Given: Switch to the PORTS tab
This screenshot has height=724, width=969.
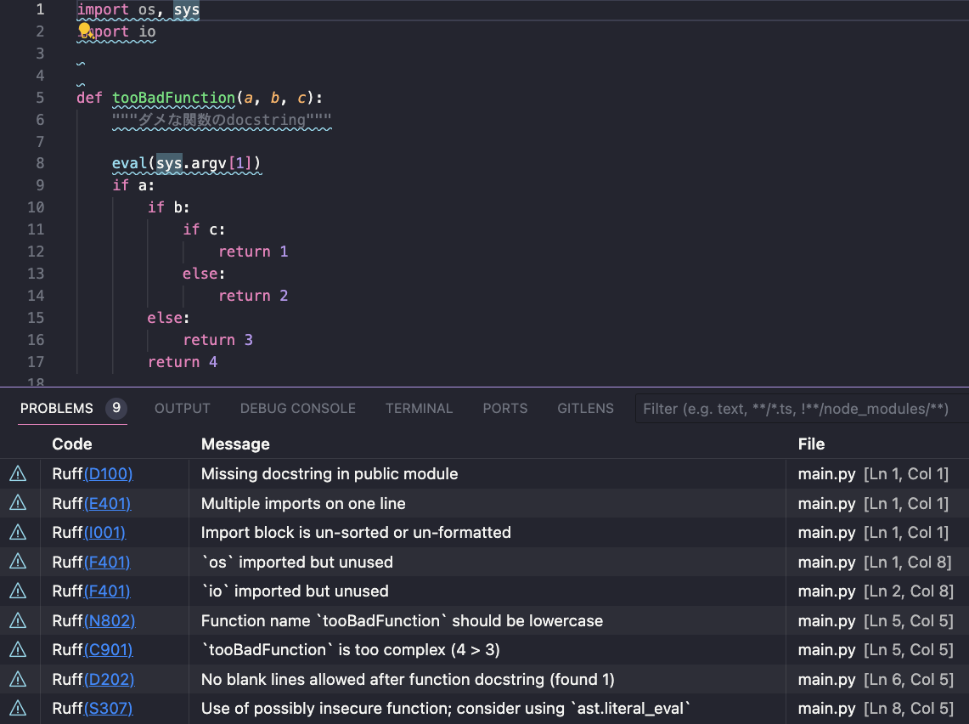Looking at the screenshot, I should point(505,409).
